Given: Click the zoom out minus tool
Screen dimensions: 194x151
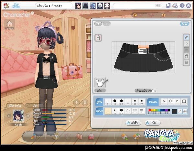Looking at the screenshot, I should [186, 50].
